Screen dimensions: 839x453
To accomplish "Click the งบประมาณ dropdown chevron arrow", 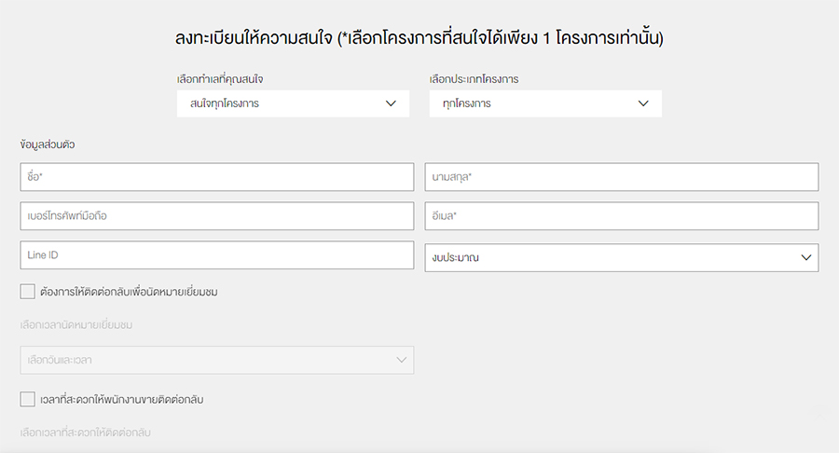I will (x=806, y=257).
